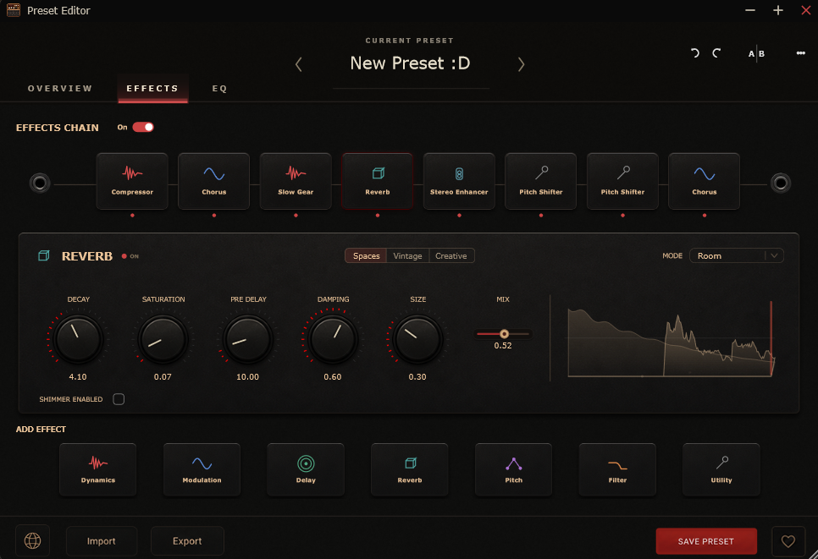This screenshot has width=818, height=559.
Task: Go to the previous preset arrow
Action: click(x=298, y=64)
